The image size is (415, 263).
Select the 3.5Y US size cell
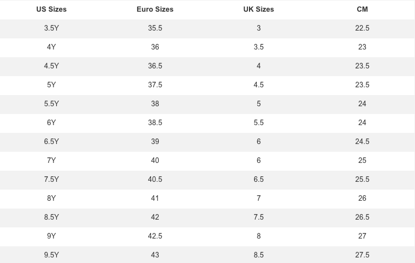[51, 28]
